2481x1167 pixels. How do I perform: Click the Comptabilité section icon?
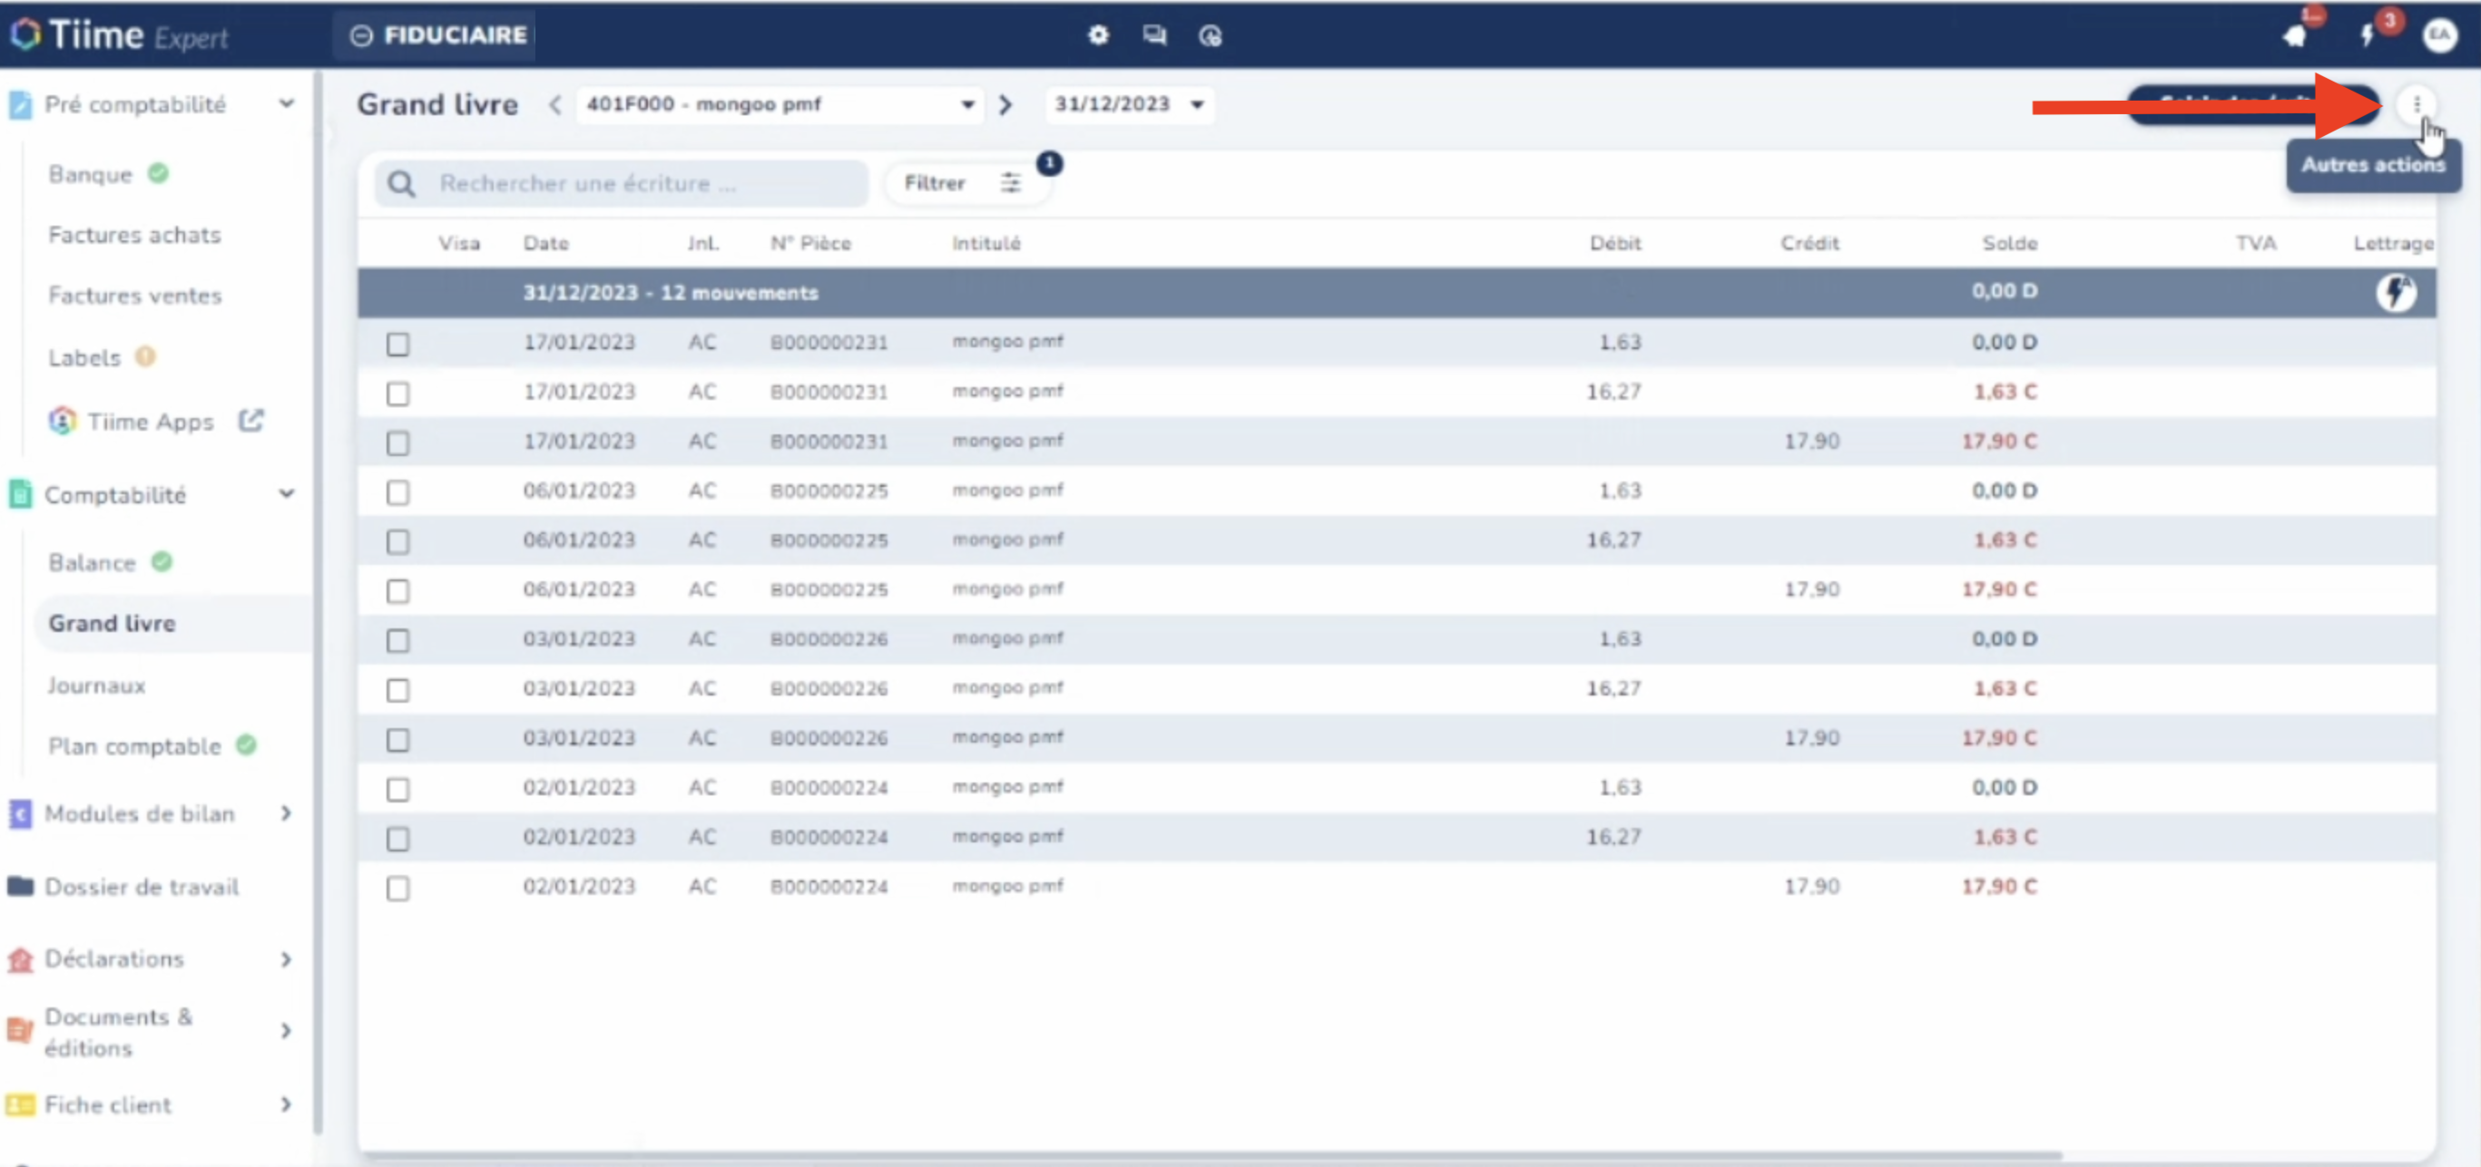point(20,494)
